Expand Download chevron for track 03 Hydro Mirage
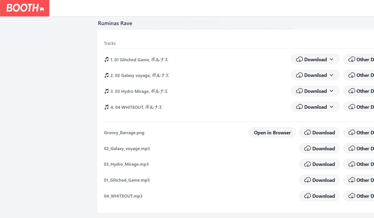Image resolution: width=374 pixels, height=218 pixels. point(332,91)
